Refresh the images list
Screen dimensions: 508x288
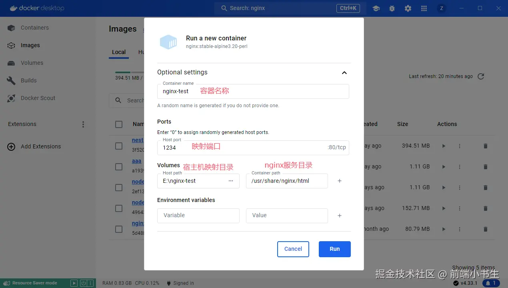pyautogui.click(x=481, y=76)
